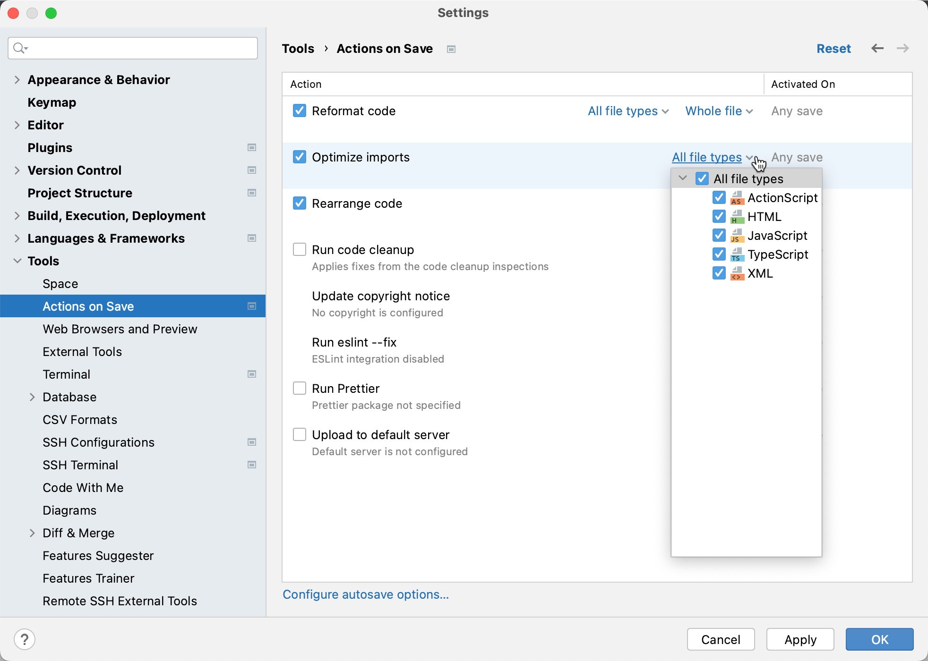Click the XML file type icon
The image size is (928, 661).
[738, 273]
